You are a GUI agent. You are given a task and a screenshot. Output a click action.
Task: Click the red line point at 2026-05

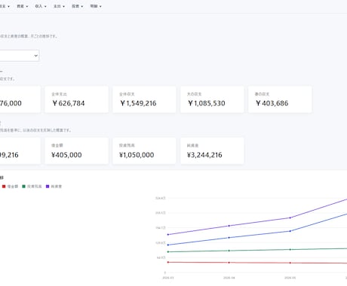click(x=290, y=263)
